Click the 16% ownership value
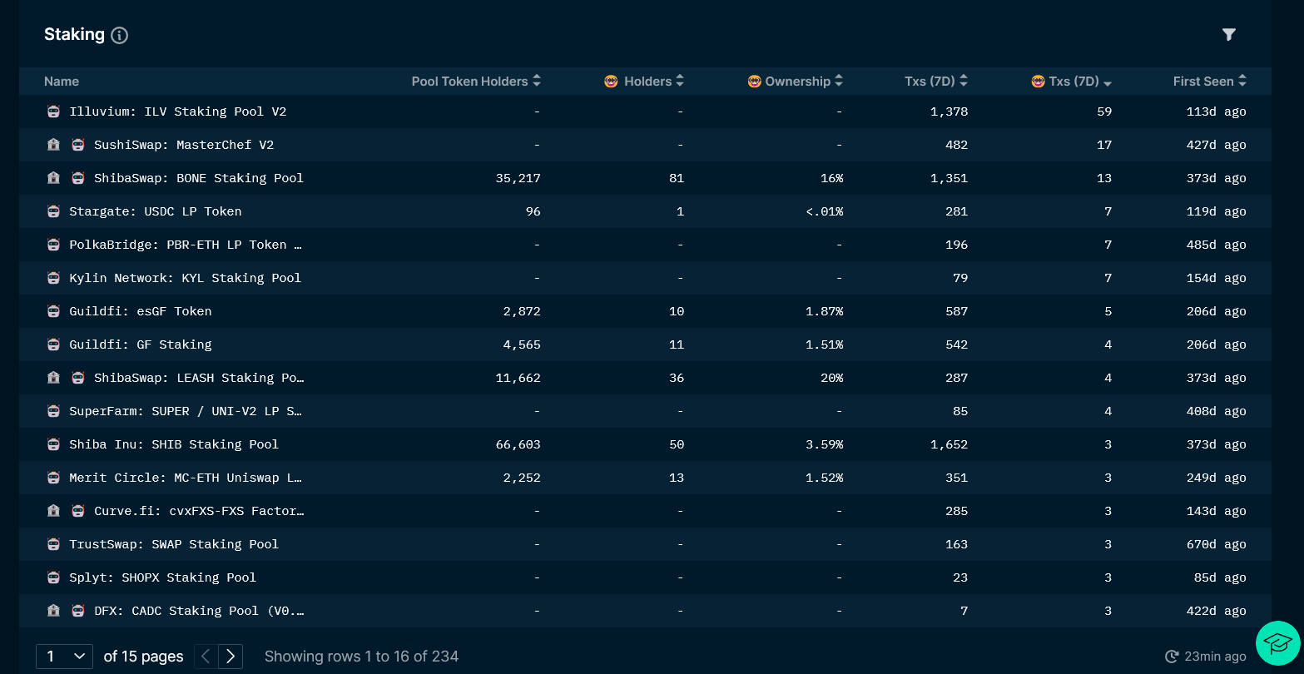The width and height of the screenshot is (1304, 674). [x=832, y=178]
